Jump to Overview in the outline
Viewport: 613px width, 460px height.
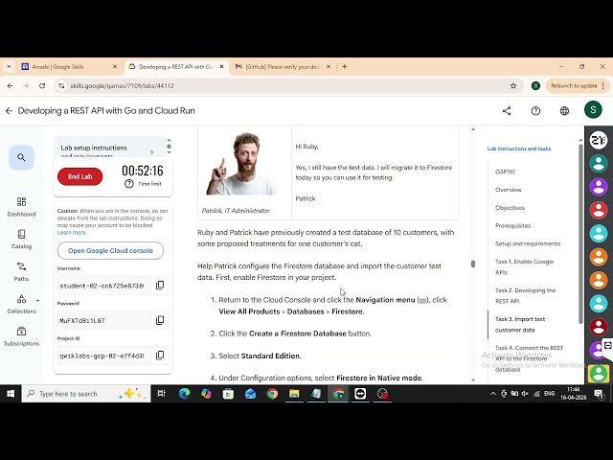[509, 190]
